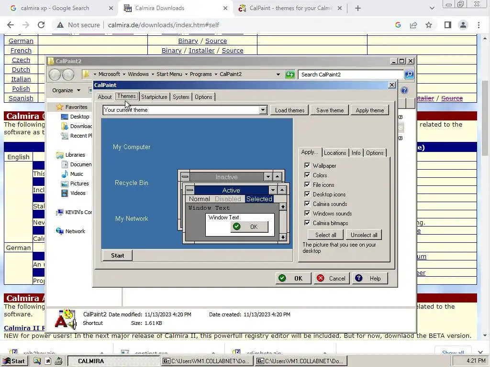Toggle the Windows sounds checkbox
This screenshot has height=367, width=490.
click(x=307, y=214)
